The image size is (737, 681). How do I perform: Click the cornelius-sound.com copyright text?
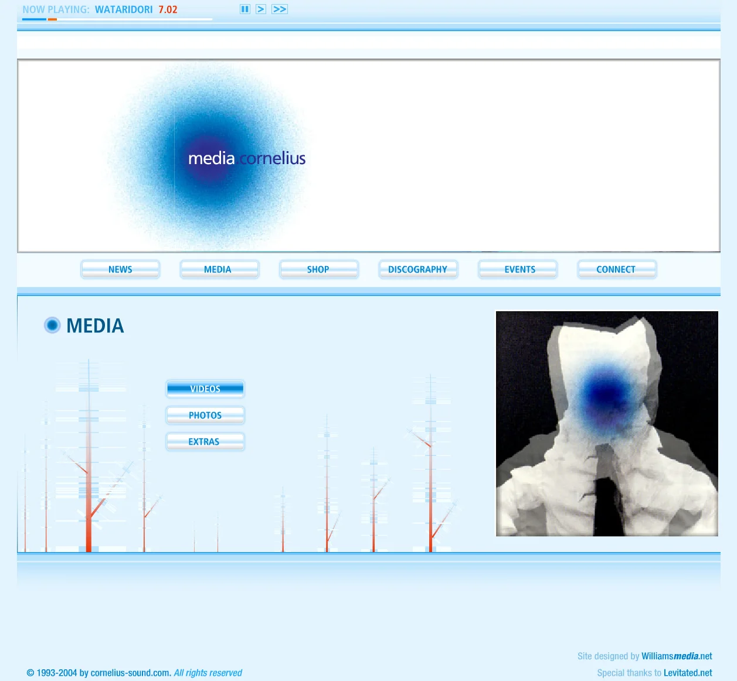[x=134, y=673]
